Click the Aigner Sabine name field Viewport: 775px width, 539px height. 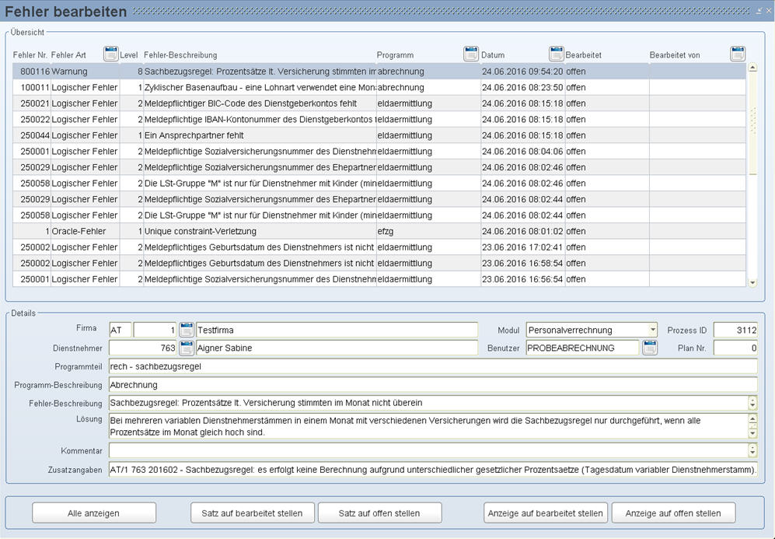(337, 348)
